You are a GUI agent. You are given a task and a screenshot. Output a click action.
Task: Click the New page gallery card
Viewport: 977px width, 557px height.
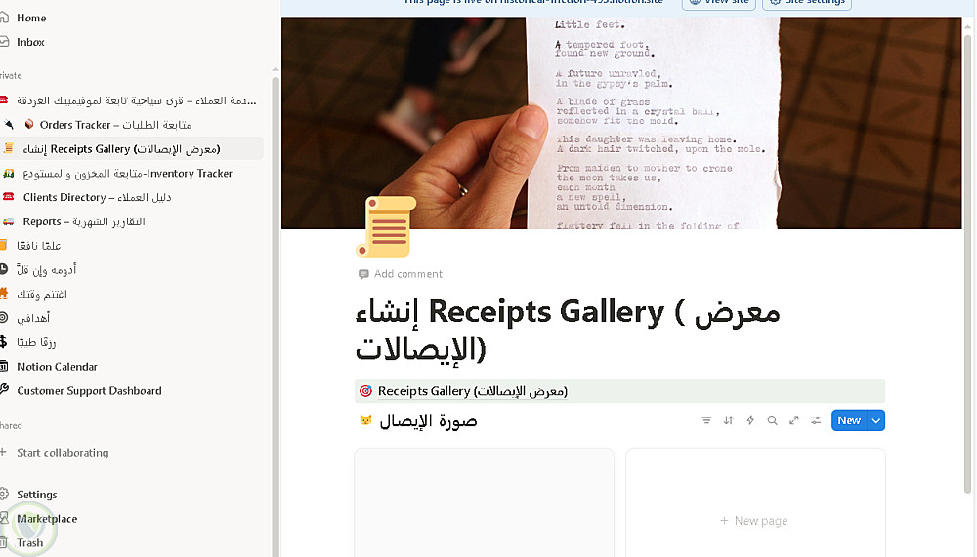[x=755, y=502]
